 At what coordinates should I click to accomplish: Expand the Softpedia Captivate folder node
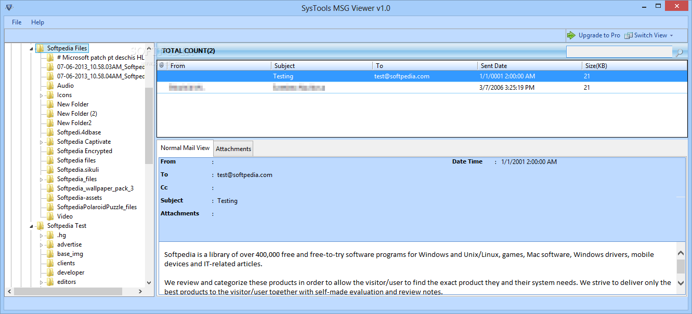(42, 142)
